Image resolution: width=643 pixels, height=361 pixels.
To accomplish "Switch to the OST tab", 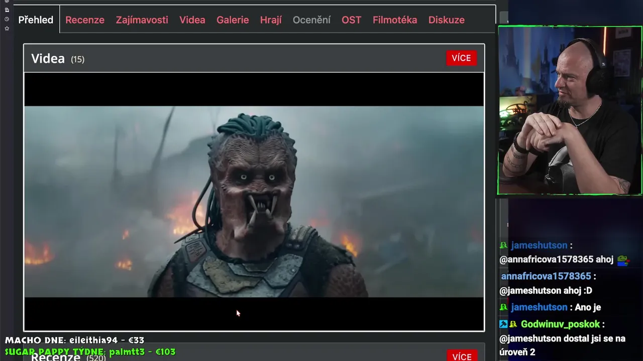I will 352,20.
